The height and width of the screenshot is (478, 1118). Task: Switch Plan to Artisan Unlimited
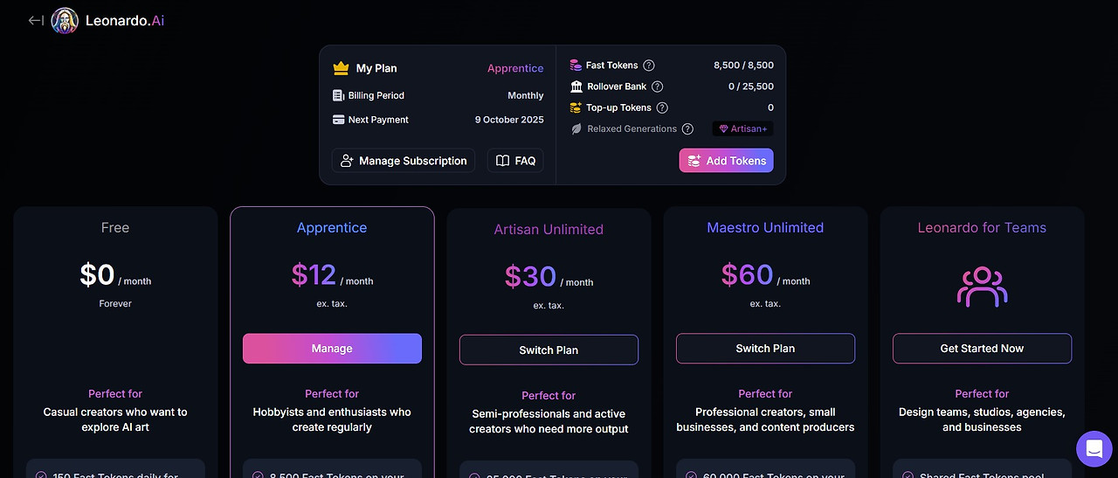[x=549, y=350]
